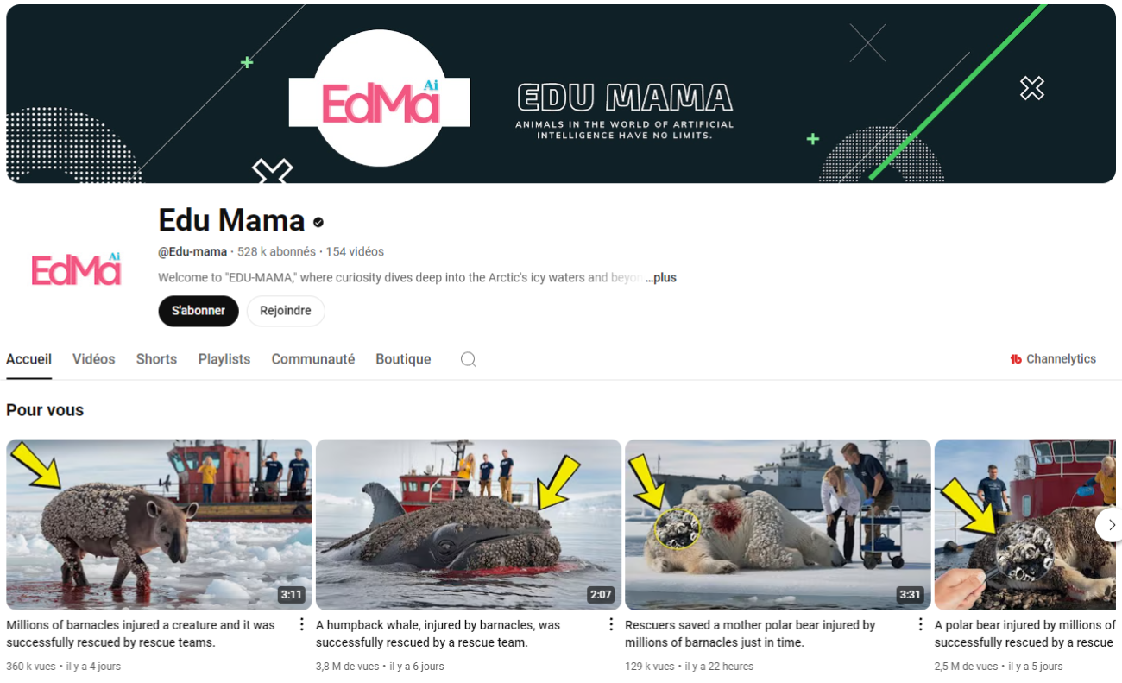The height and width of the screenshot is (683, 1122).
Task: Switch to the Vidéos tab
Action: pos(93,359)
